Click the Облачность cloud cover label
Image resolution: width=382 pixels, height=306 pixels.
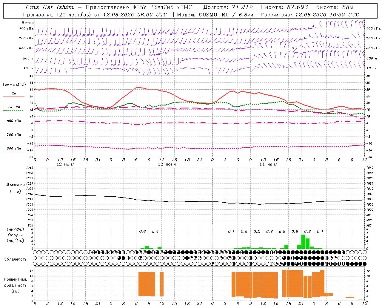(15, 259)
